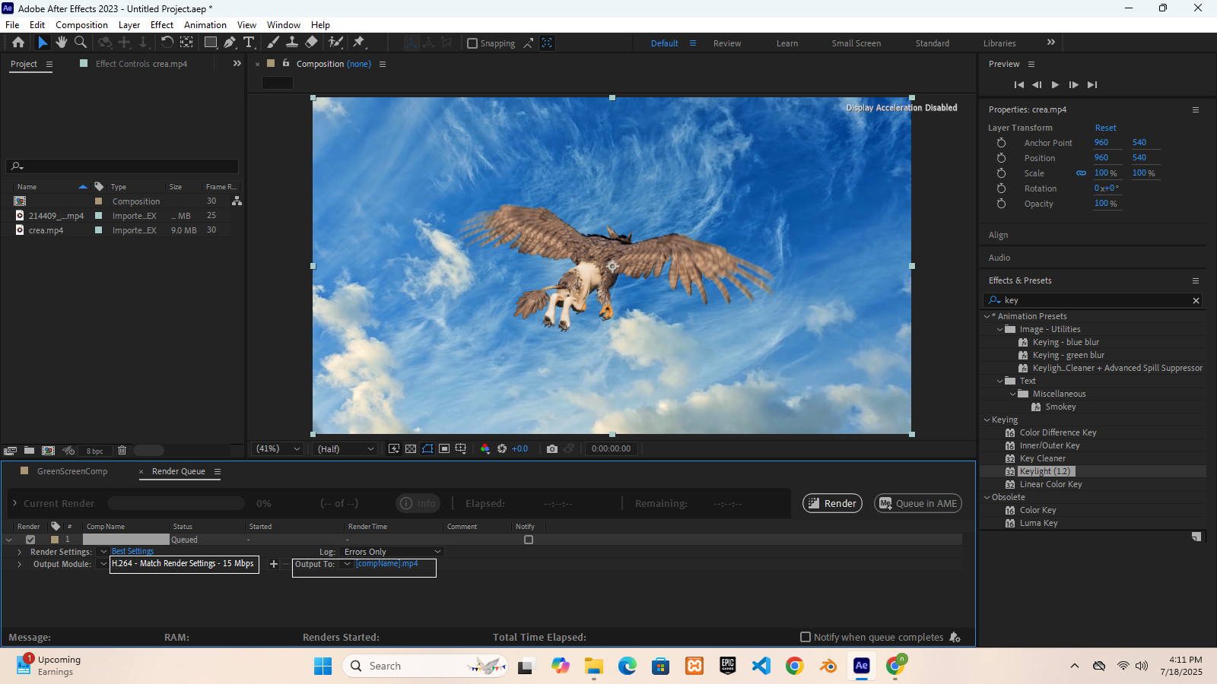Take snapshot with camera icon
Image resolution: width=1217 pixels, height=684 pixels.
(x=552, y=449)
